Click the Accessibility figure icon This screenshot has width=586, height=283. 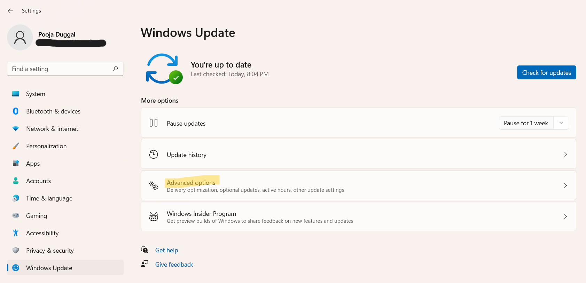[16, 233]
